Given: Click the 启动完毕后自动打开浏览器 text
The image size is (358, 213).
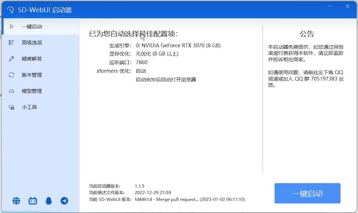Looking at the screenshot, I should [x=166, y=80].
